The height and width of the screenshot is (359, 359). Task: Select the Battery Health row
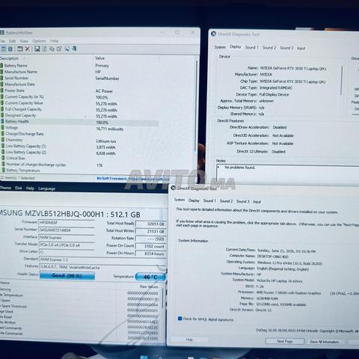[79, 122]
